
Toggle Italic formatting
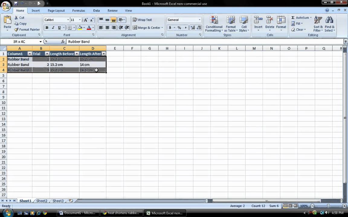tap(53, 28)
